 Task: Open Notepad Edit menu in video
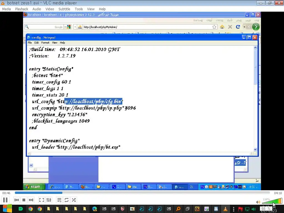pyautogui.click(x=37, y=43)
